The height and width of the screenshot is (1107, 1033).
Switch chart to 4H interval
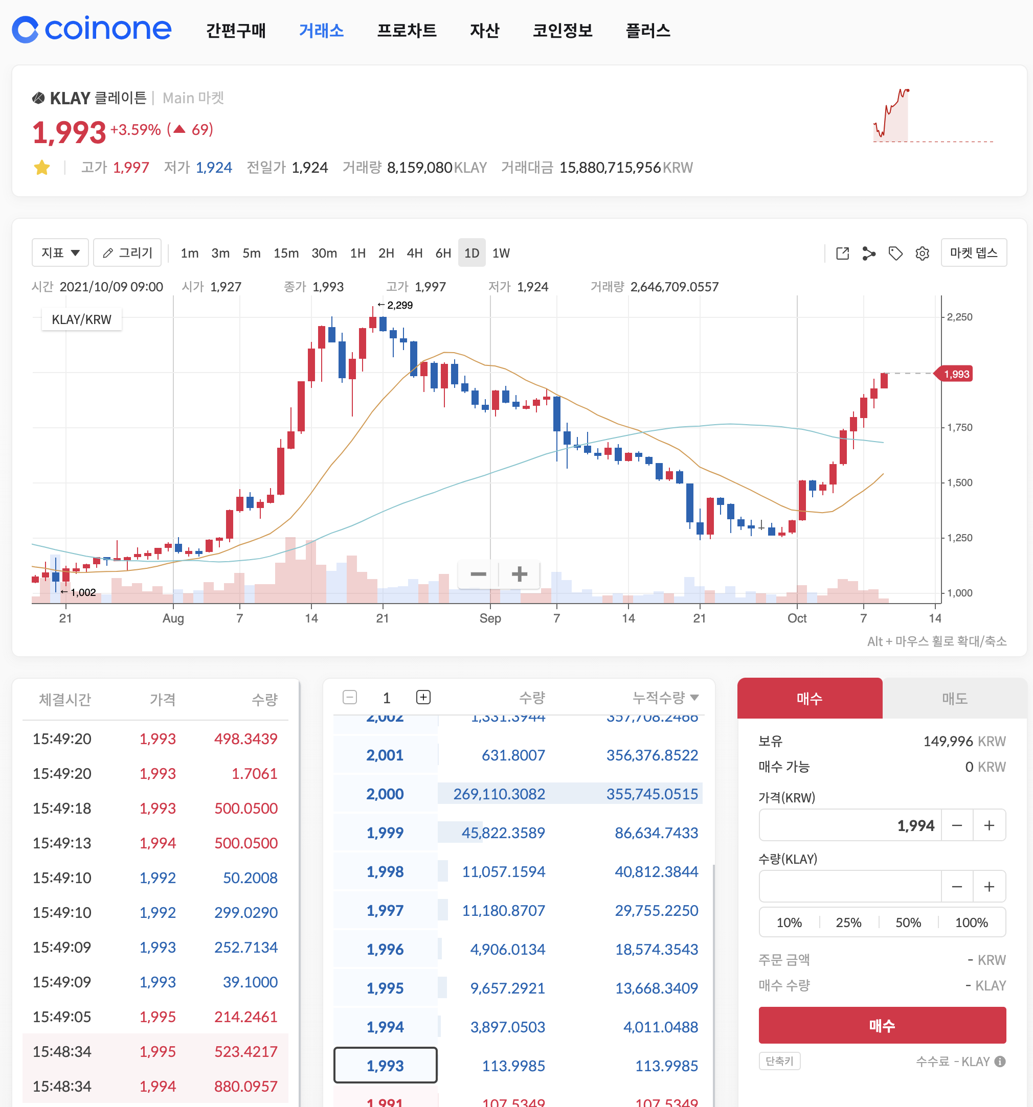point(415,253)
